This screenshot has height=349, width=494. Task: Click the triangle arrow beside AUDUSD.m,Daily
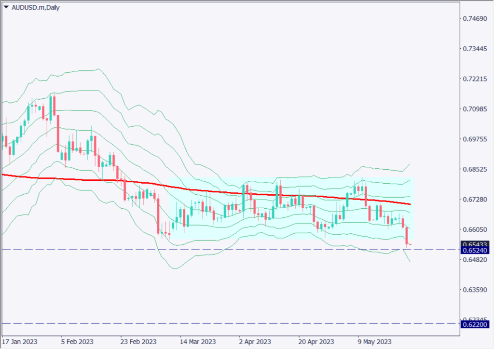(6, 8)
